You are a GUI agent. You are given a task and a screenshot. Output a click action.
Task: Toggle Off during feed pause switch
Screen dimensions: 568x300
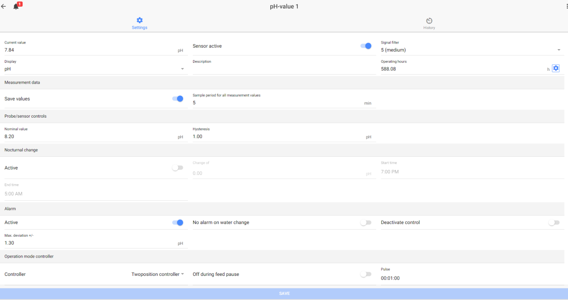[366, 274]
